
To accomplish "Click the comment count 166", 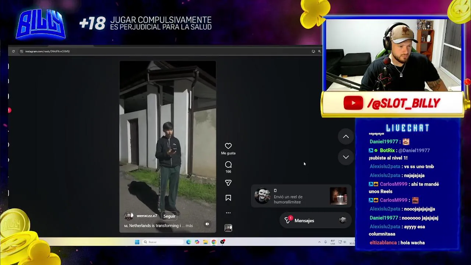I will (x=228, y=172).
